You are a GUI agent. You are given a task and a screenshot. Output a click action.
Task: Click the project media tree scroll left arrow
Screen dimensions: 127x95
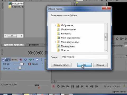[x=6, y=36]
